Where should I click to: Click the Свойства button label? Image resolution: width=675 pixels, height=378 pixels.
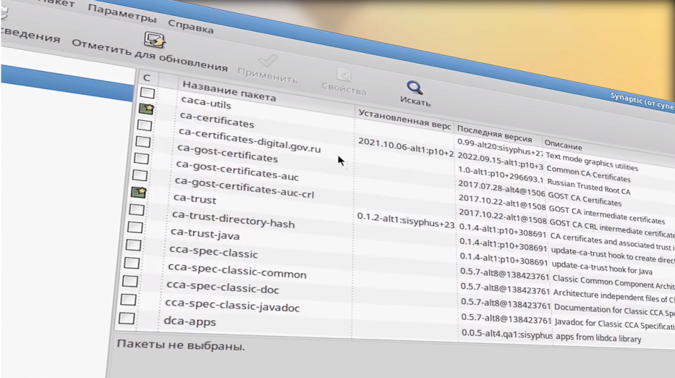pos(344,88)
